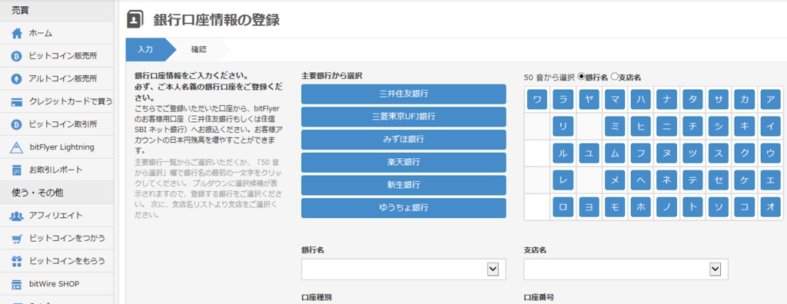This screenshot has width=787, height=304.
Task: Click the ミ kana button
Action: tap(615, 127)
